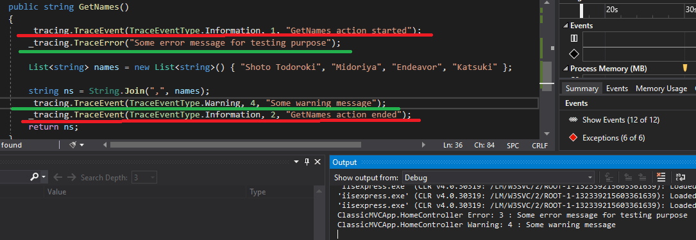696x240 pixels.
Task: Click the SPC indentation indicator
Action: point(513,145)
